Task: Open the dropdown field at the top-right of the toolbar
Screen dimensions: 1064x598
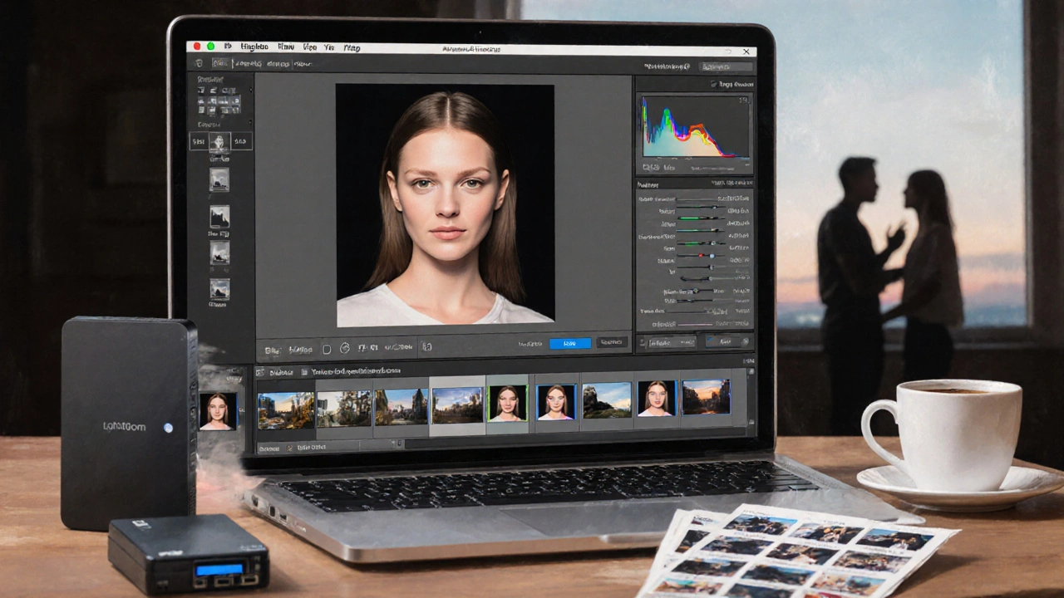Action: pyautogui.click(x=726, y=66)
